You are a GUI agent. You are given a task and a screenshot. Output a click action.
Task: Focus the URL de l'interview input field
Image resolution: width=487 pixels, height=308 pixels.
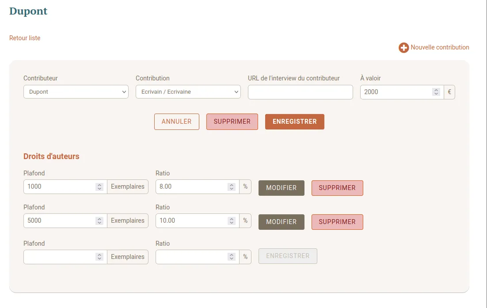[x=301, y=92]
